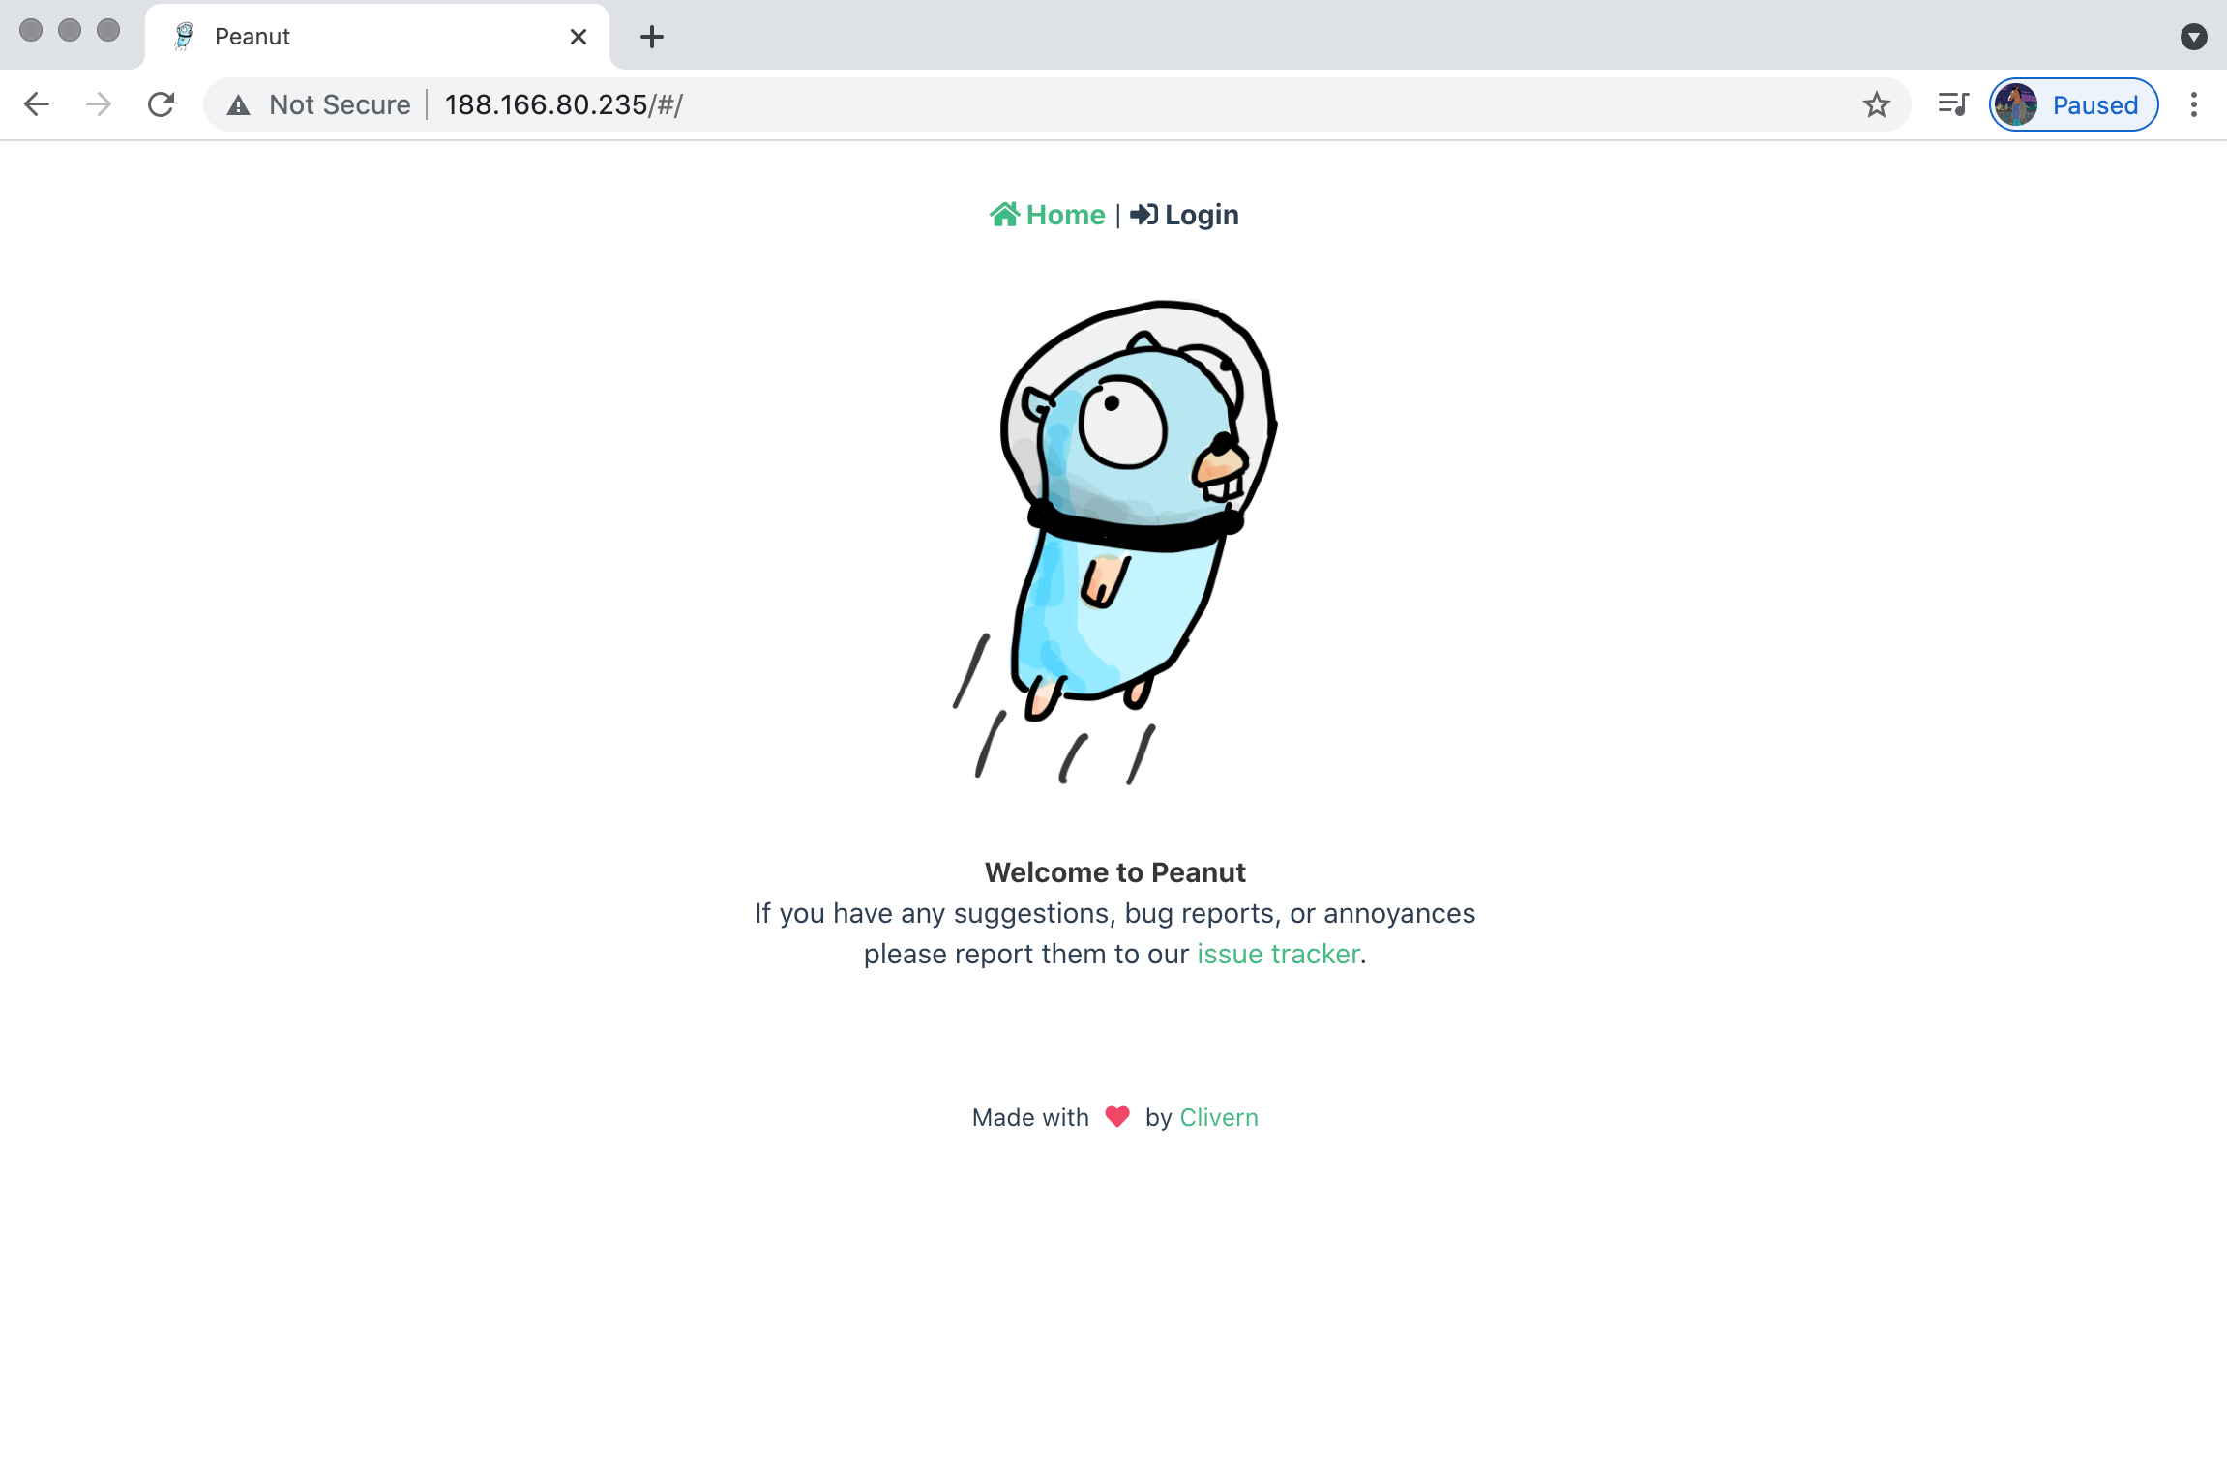This screenshot has height=1474, width=2227.
Task: Click the address bar URL field
Action: (1142, 104)
